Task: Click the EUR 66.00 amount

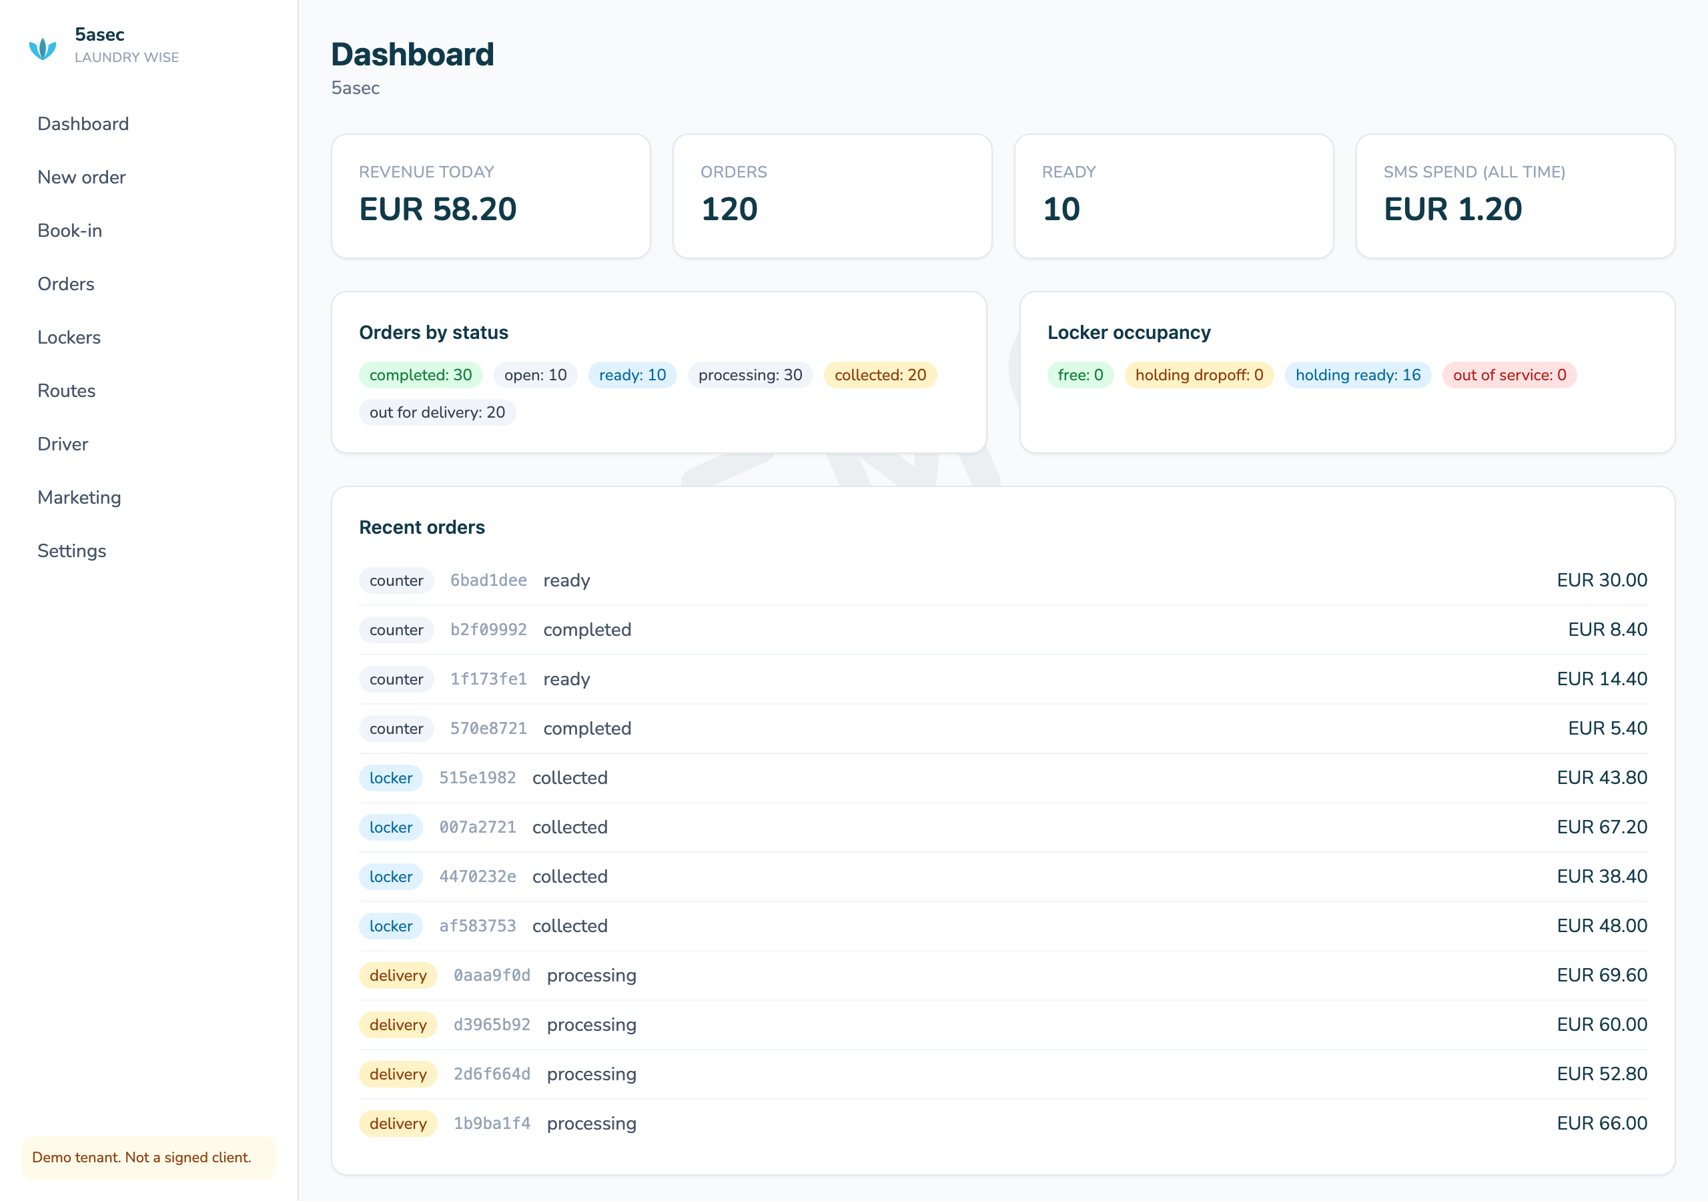Action: 1602,1124
